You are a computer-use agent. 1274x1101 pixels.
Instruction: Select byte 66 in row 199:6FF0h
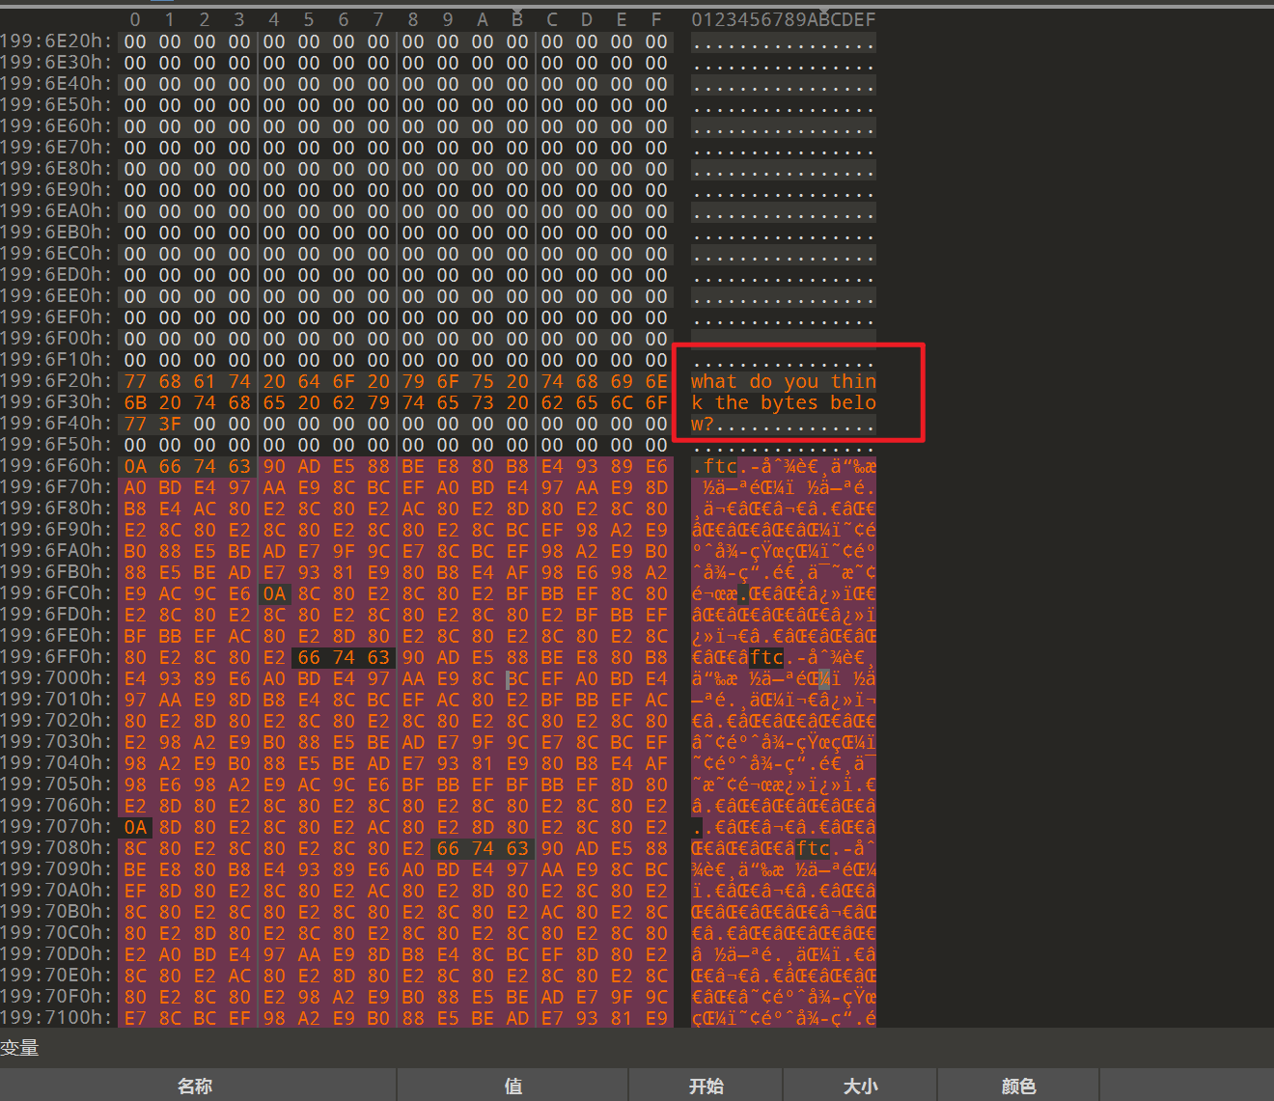click(x=309, y=657)
